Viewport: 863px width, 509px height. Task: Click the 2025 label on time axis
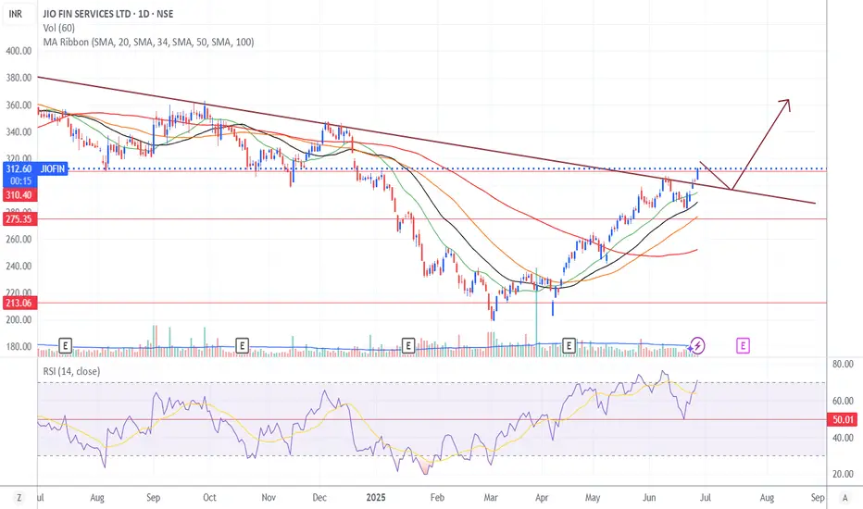click(376, 498)
